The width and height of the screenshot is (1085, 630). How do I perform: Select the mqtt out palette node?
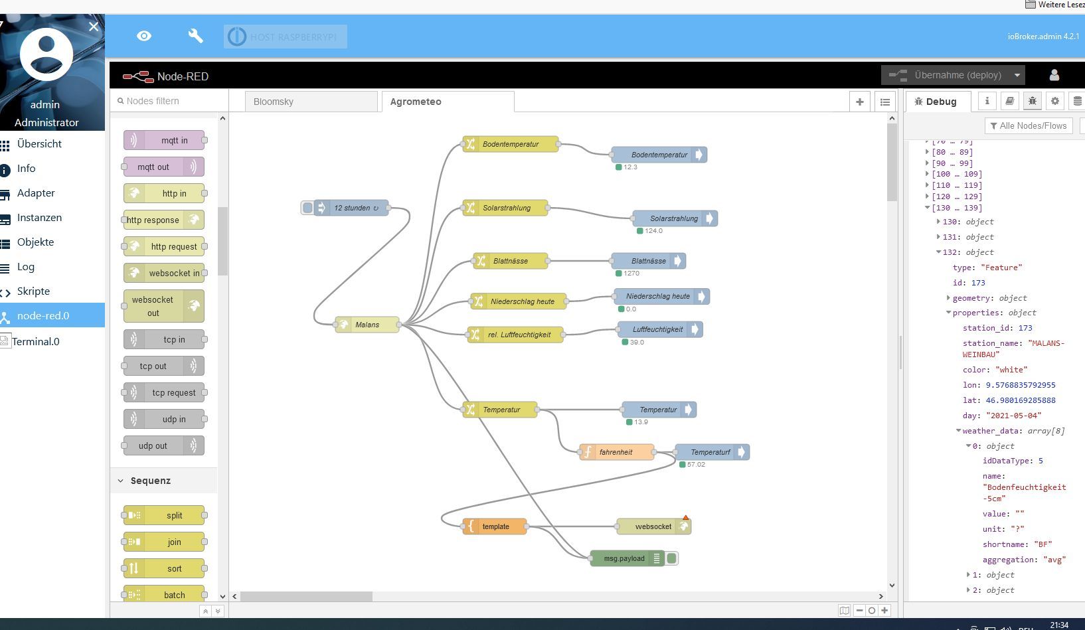tap(164, 167)
